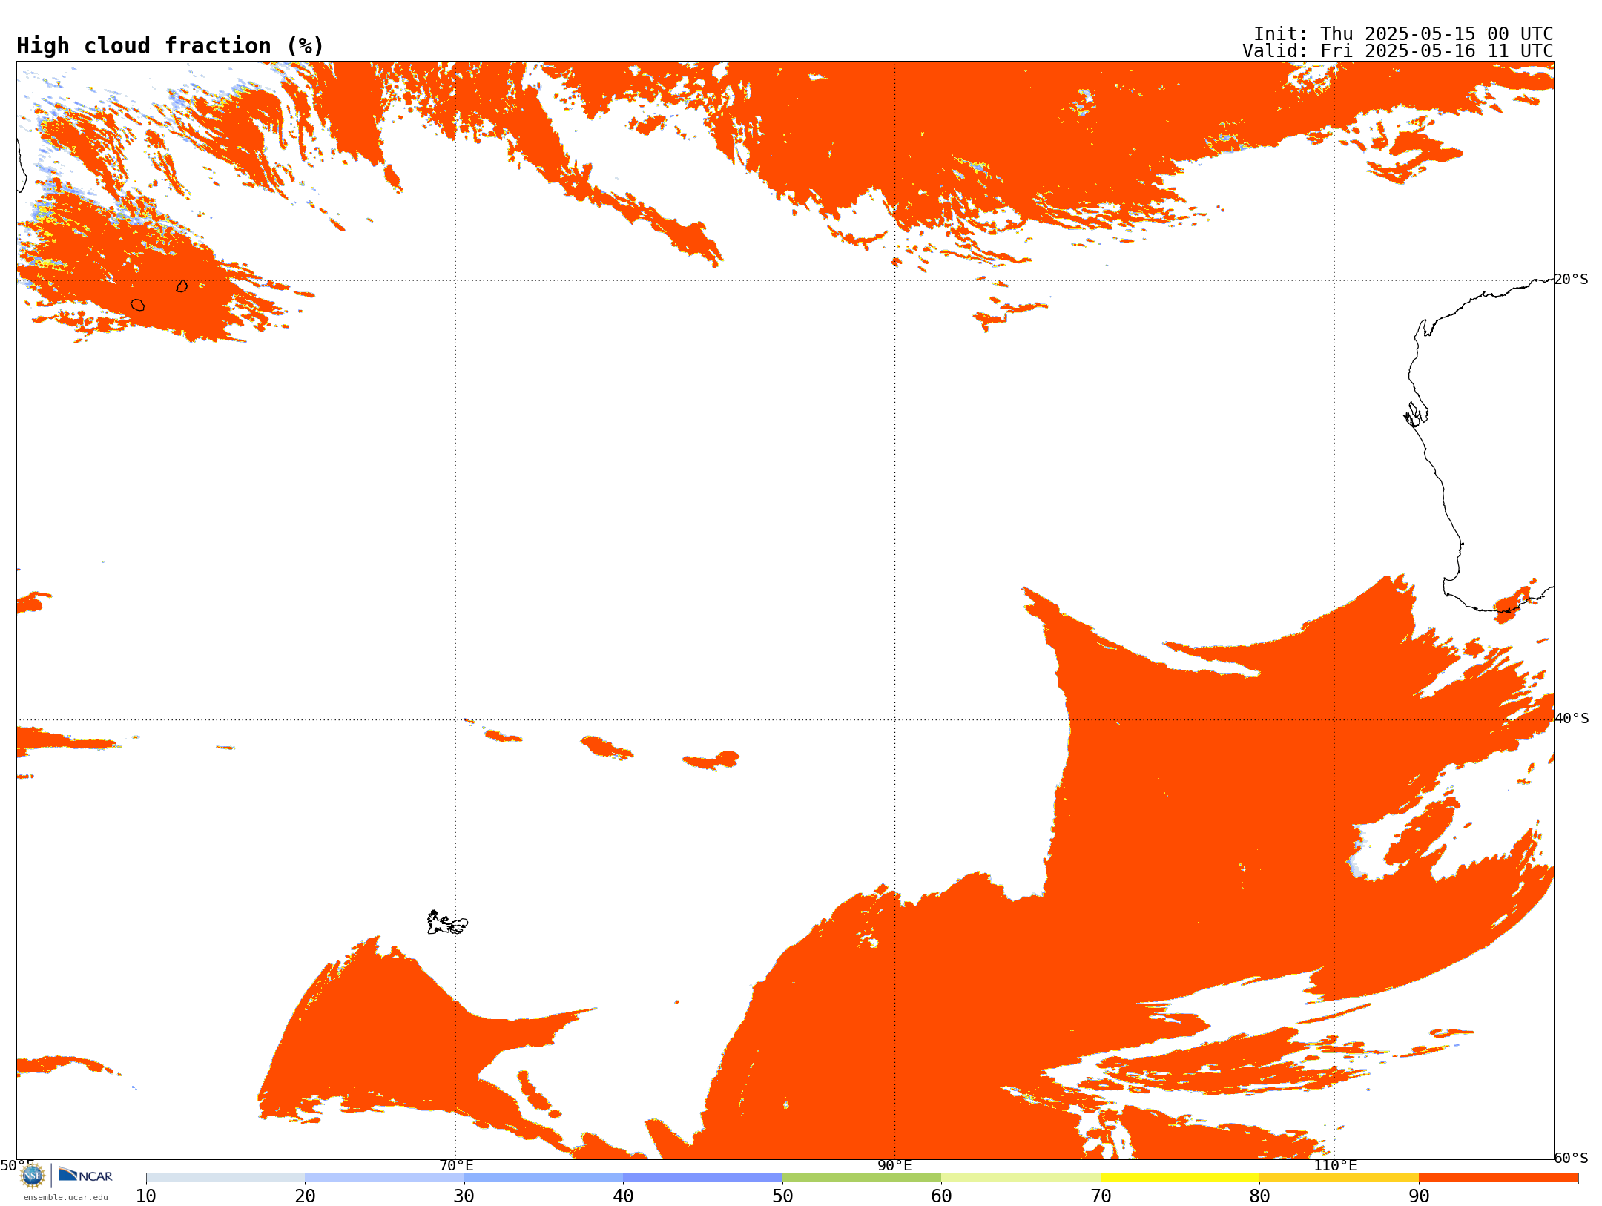Click the green 50–60 colorbar segment
Image resolution: width=1602 pixels, height=1206 pixels.
point(862,1178)
